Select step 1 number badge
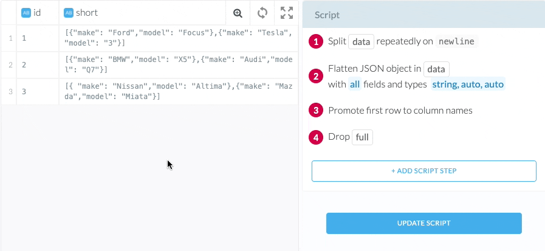This screenshot has width=545, height=251. click(316, 41)
